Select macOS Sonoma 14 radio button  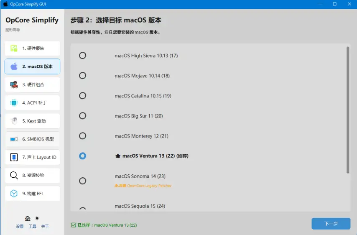click(x=83, y=181)
